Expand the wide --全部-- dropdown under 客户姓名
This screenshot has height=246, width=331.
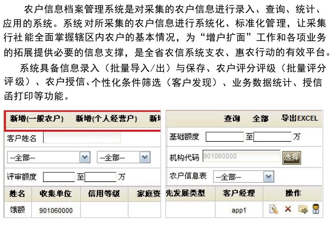pos(85,157)
